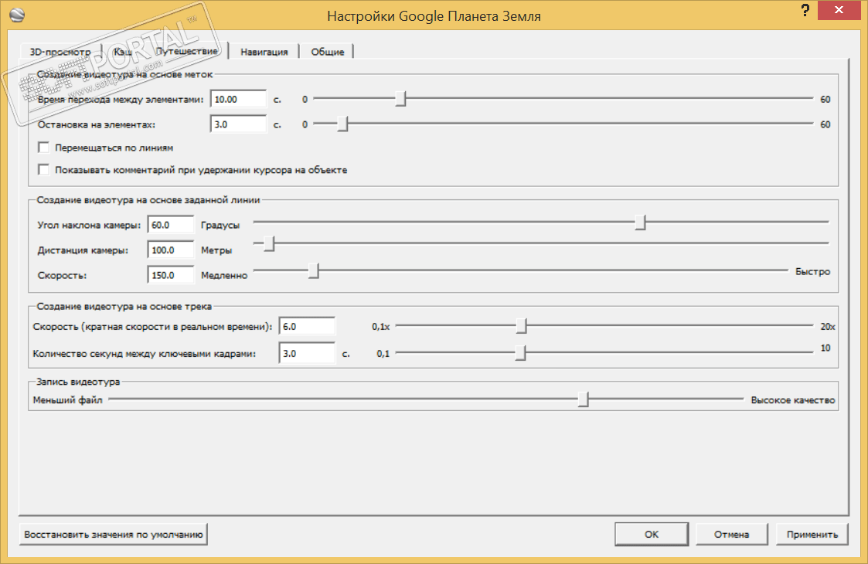Click the 'Меньший файл' label

pyautogui.click(x=67, y=399)
